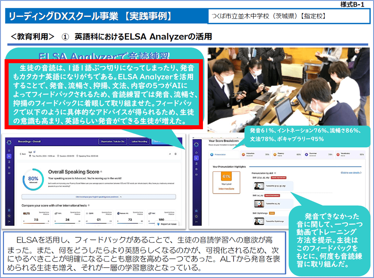The image size is (374, 278).
Task: Click Needs Improvement badge on first skill
Action: point(279,177)
